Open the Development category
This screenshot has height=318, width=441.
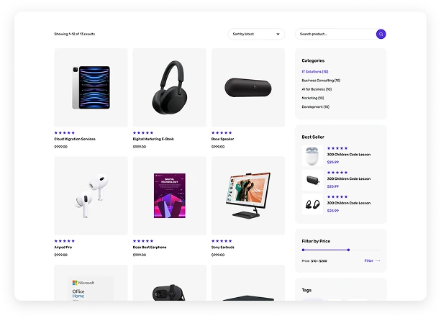[315, 107]
